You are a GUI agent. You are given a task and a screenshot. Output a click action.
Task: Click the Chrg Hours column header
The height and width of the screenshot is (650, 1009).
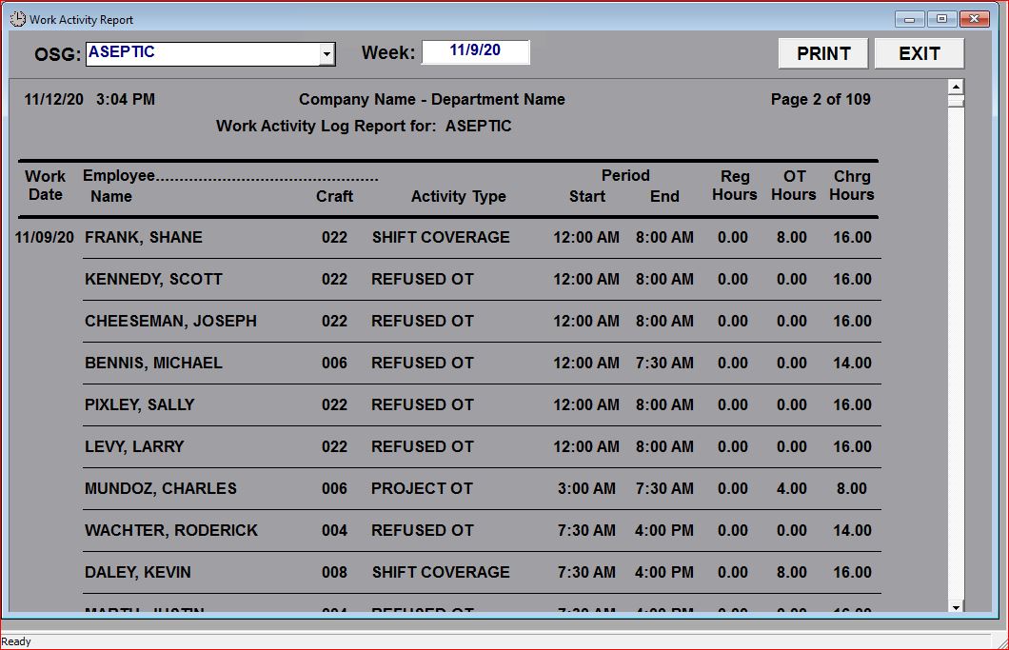[x=851, y=186]
